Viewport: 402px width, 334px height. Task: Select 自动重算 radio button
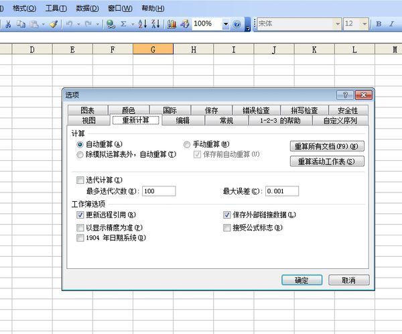coord(80,145)
